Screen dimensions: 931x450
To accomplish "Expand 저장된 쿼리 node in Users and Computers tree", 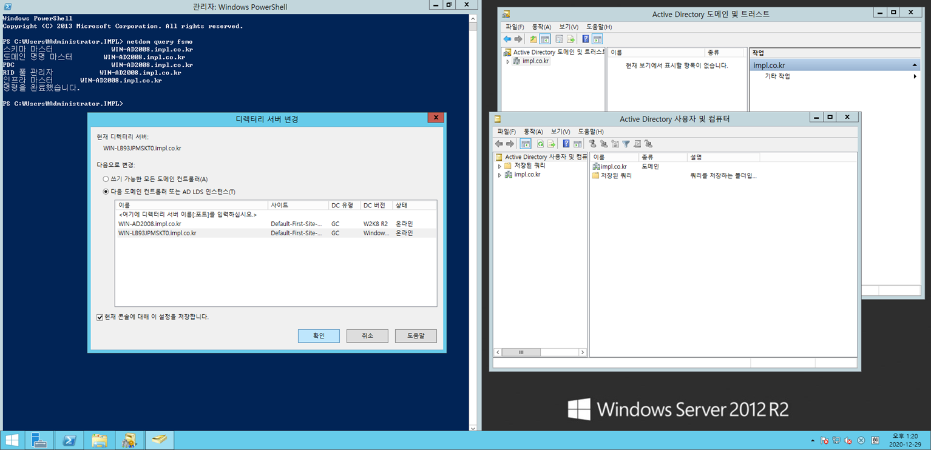I will click(499, 166).
